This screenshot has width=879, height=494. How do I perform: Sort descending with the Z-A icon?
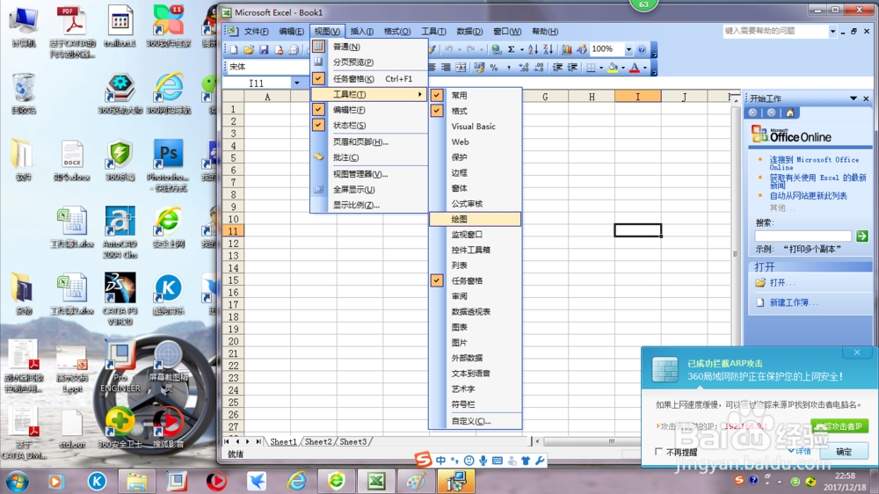coord(548,49)
